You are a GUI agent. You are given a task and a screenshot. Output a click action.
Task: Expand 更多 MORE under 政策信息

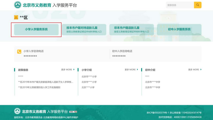(x=68, y=70)
